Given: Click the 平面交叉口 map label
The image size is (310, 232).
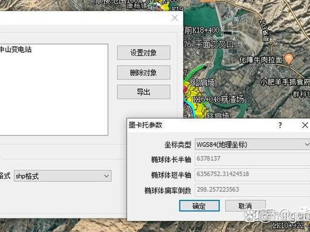Looking at the screenshot, I should pyautogui.click(x=214, y=44).
